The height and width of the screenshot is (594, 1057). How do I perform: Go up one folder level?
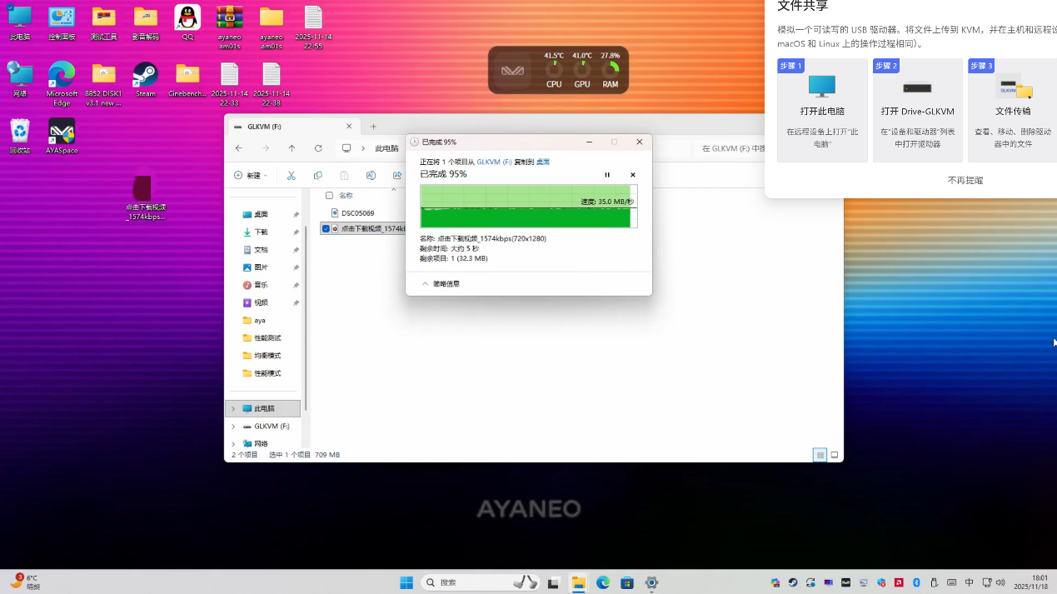pyautogui.click(x=292, y=148)
